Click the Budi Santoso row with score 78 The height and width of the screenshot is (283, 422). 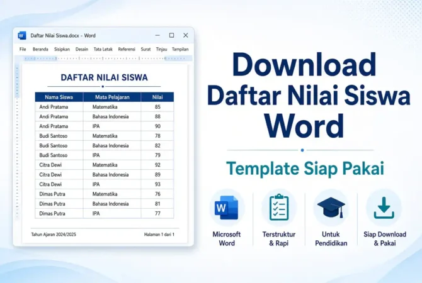click(105, 136)
